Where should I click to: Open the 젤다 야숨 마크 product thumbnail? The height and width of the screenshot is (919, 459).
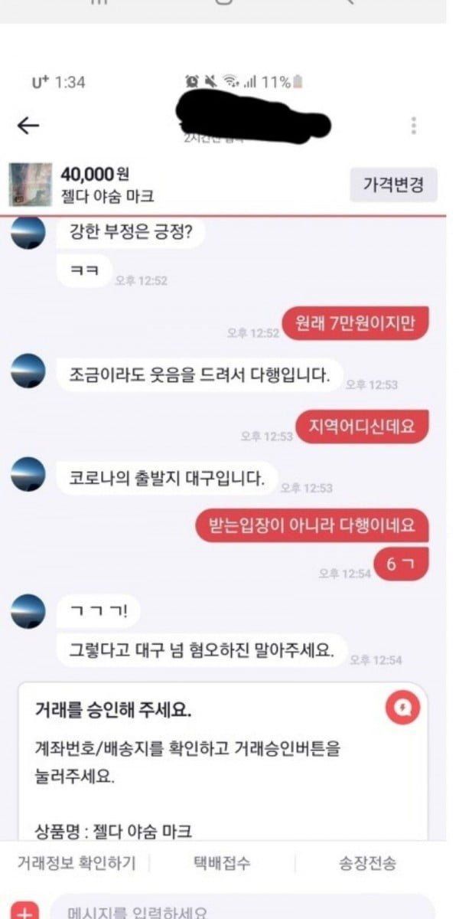pos(30,184)
